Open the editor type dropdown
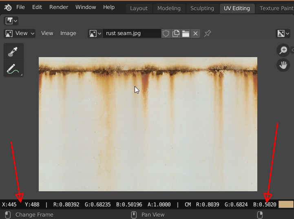 [x=11, y=21]
